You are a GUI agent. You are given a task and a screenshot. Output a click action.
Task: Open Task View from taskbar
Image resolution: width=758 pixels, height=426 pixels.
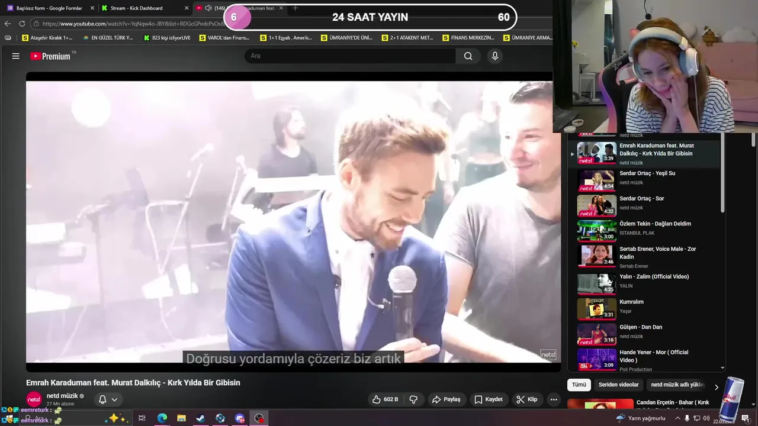click(142, 418)
